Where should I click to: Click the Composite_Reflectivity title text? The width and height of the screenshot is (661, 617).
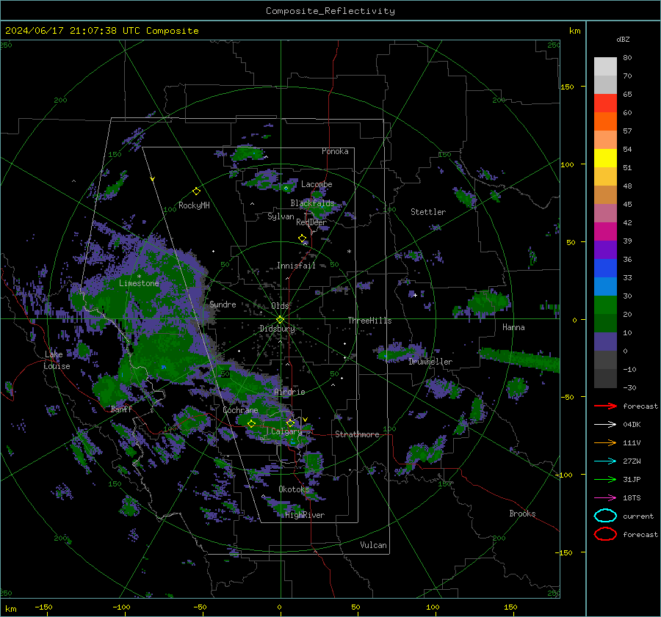330,11
